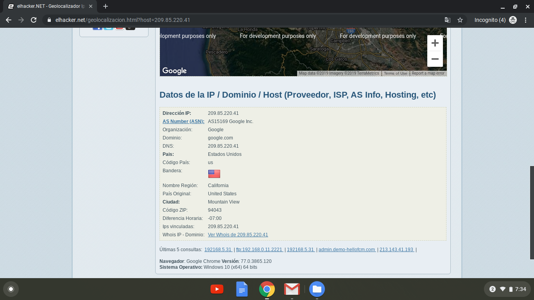The width and height of the screenshot is (534, 300).
Task: Open the ChromeOS launcher button
Action: click(x=11, y=289)
